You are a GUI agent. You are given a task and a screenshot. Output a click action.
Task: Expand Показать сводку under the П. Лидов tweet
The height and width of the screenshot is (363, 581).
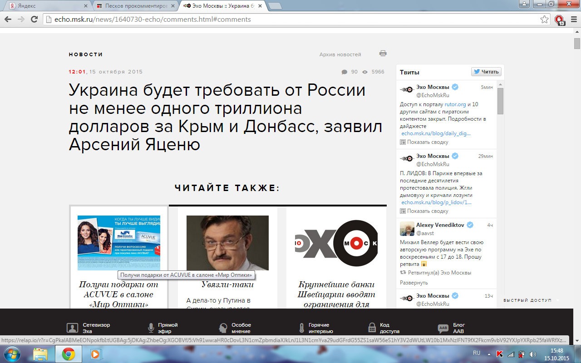point(424,211)
